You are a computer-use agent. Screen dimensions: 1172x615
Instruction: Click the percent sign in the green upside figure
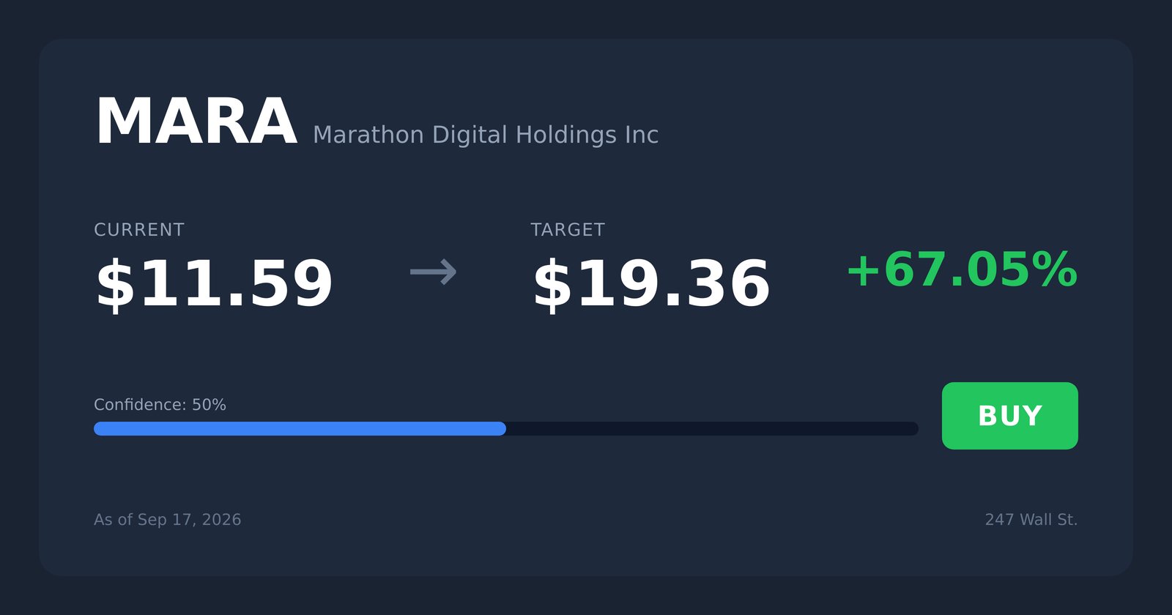tap(1055, 269)
